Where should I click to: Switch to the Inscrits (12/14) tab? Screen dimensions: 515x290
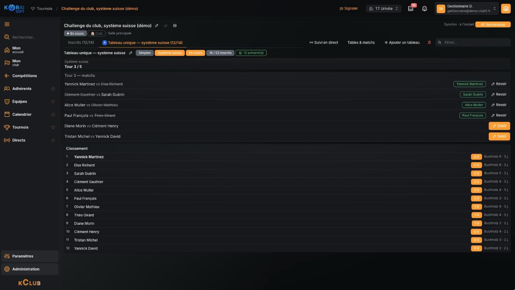pos(81,42)
